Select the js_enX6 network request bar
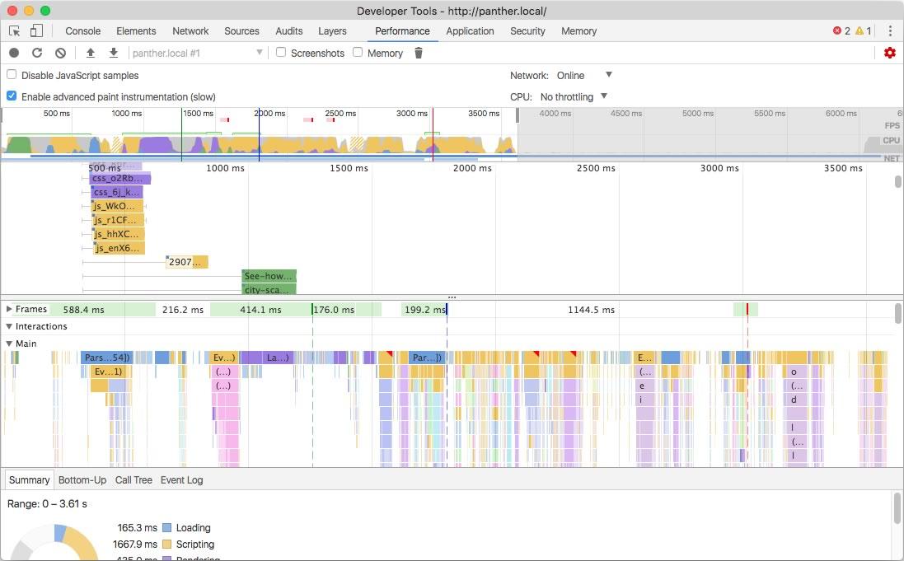This screenshot has width=904, height=561. click(x=119, y=248)
